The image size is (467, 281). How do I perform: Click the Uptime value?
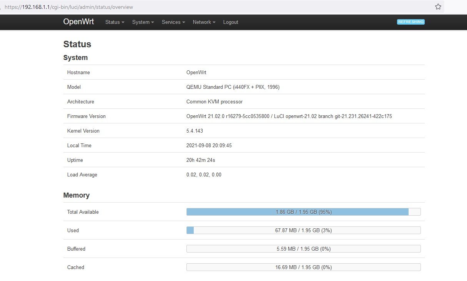coord(200,160)
